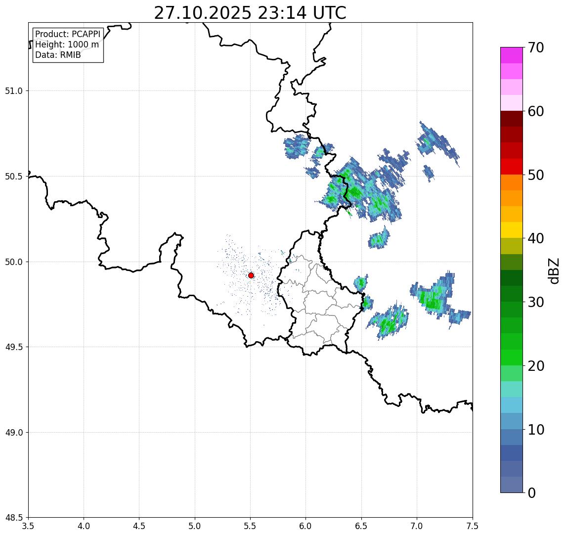Click the longitude axis label 7.0
566x536 pixels.
[417, 526]
